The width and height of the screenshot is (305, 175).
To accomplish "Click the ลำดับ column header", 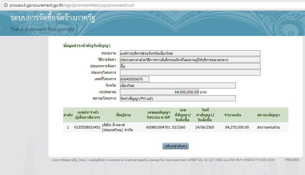I will [x=68, y=115].
